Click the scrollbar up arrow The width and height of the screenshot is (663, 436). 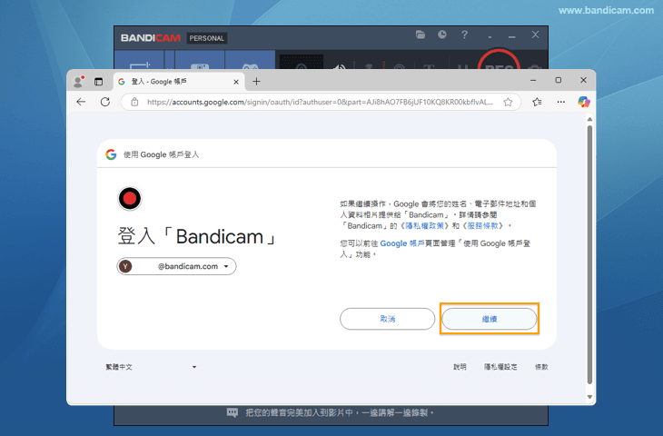[x=589, y=120]
